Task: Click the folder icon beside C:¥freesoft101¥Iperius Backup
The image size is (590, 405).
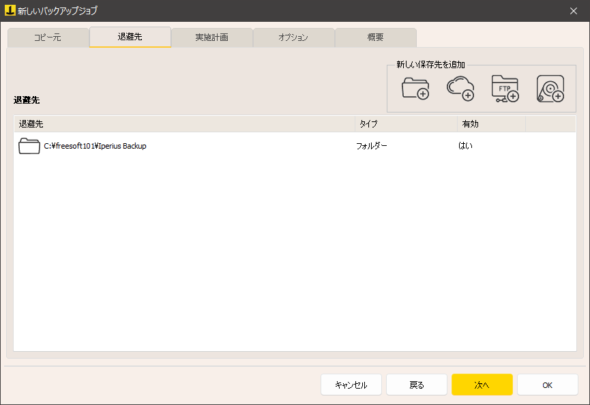Action: coord(29,146)
